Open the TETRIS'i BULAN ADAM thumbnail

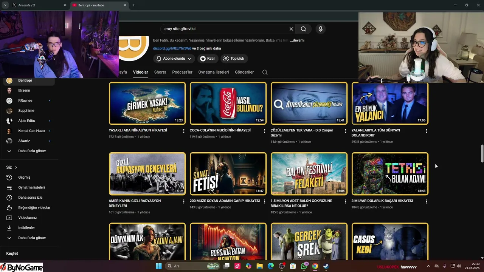point(390,174)
